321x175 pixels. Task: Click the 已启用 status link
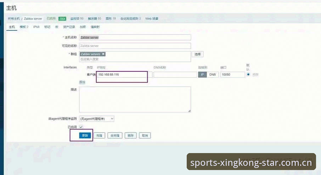coord(51,18)
